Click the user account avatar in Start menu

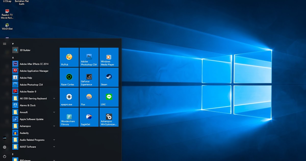point(5,138)
